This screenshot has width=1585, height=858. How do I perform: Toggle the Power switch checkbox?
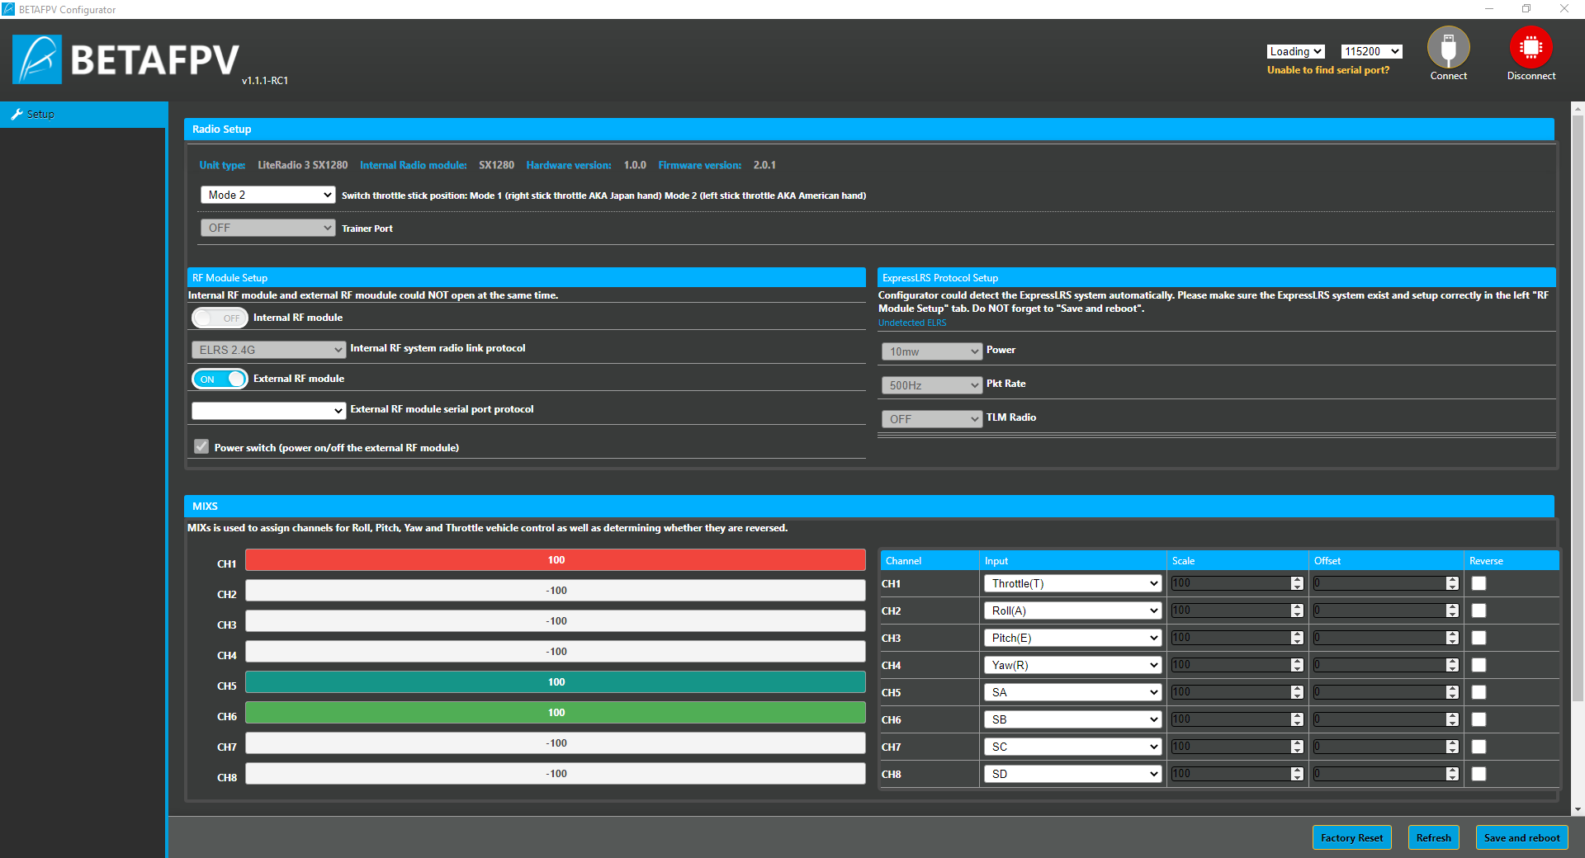pos(201,447)
